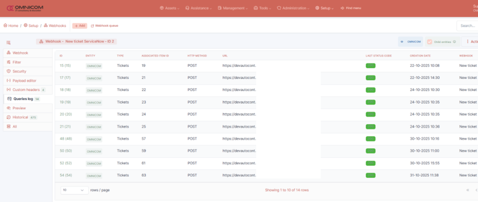The height and width of the screenshot is (202, 478).
Task: Click the Preview eye icon in the sidebar
Action: 9,108
